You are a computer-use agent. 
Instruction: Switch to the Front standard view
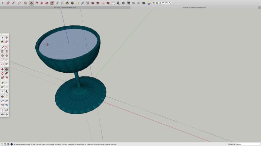coord(160,3)
